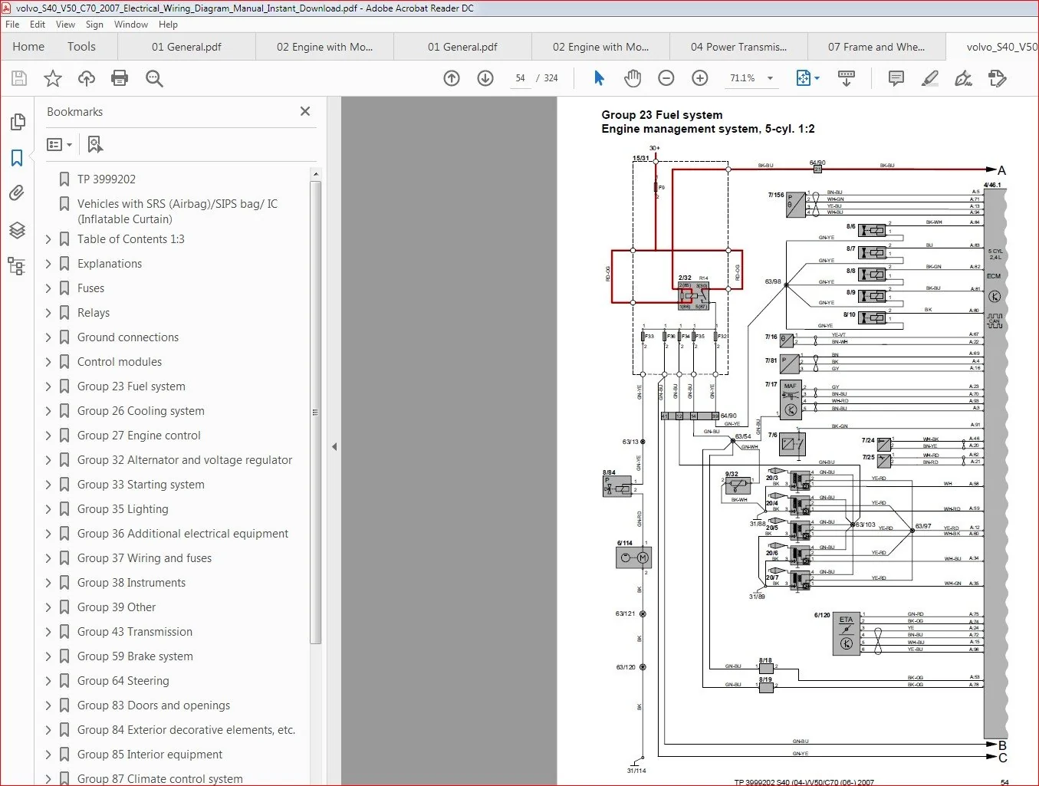Click the stamp/edit tool icon
The image size is (1039, 786).
[997, 78]
